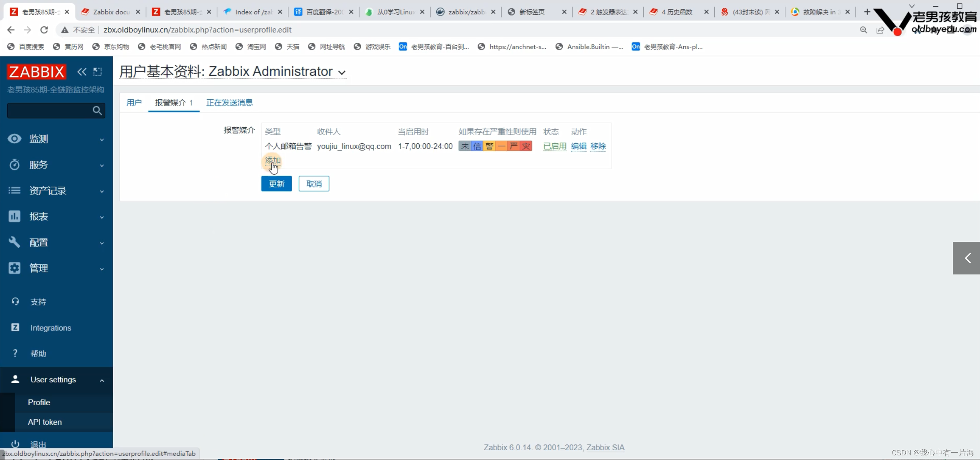Screen dimensions: 980x460
Task: Open API token under User settings
Action: pos(45,422)
